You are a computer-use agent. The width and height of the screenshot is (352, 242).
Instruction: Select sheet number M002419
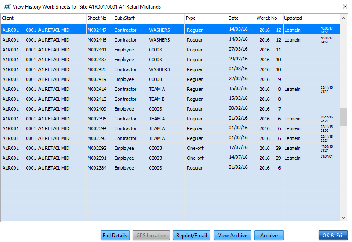click(x=97, y=79)
